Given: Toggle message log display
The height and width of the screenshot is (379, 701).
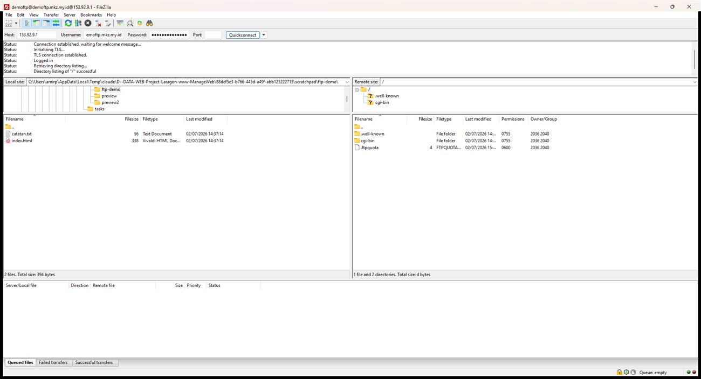Looking at the screenshot, I should point(27,23).
